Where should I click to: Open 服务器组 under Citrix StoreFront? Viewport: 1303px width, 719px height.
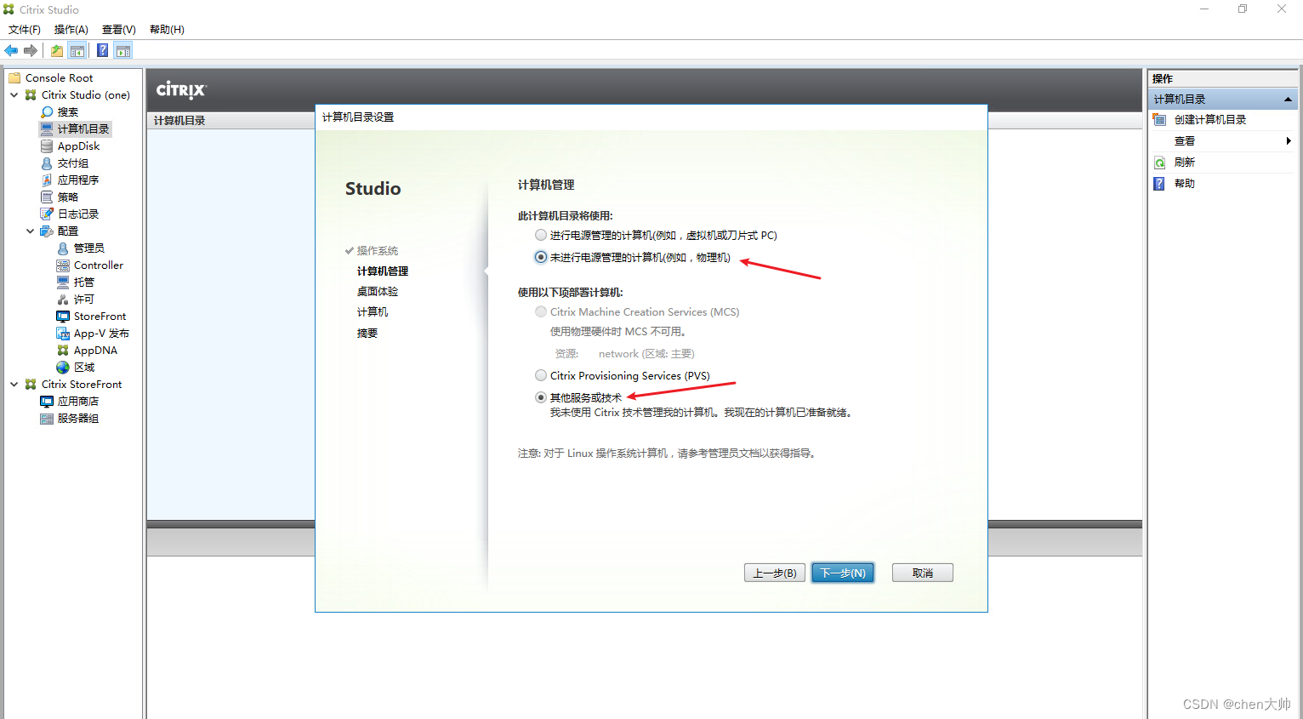tap(78, 418)
